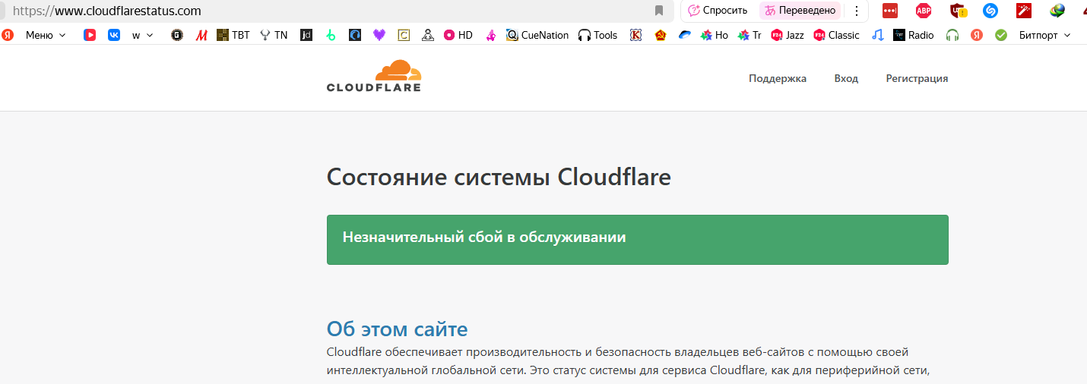Expand the w bookmarks folder
The width and height of the screenshot is (1087, 384).
tap(142, 35)
